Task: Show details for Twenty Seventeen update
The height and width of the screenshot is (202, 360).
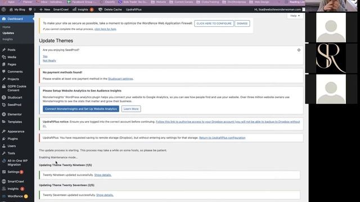Action: point(105,195)
